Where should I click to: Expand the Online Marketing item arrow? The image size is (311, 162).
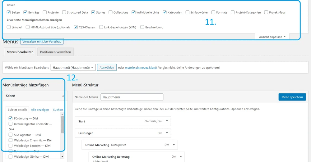point(174,145)
